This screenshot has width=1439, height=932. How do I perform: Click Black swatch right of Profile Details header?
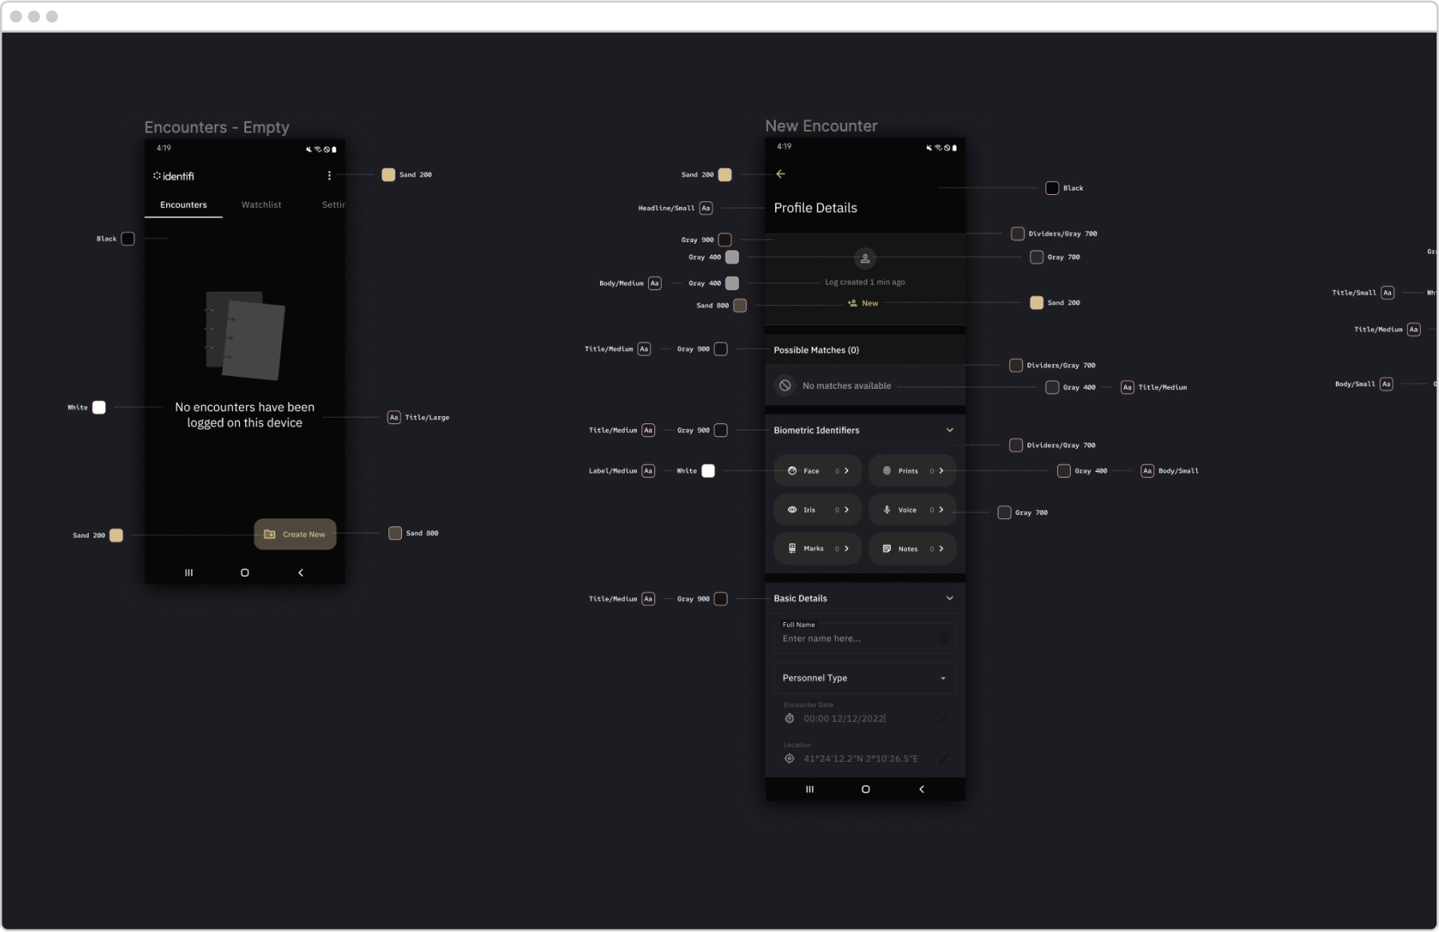[x=1052, y=188]
